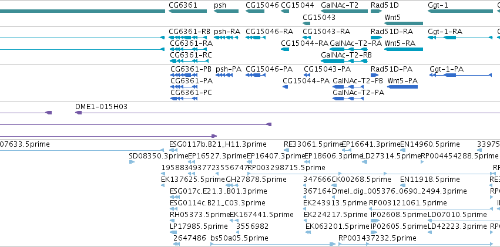Click the CG15046-PA protein feature
Screen dimensions: 500x247
[256, 75]
